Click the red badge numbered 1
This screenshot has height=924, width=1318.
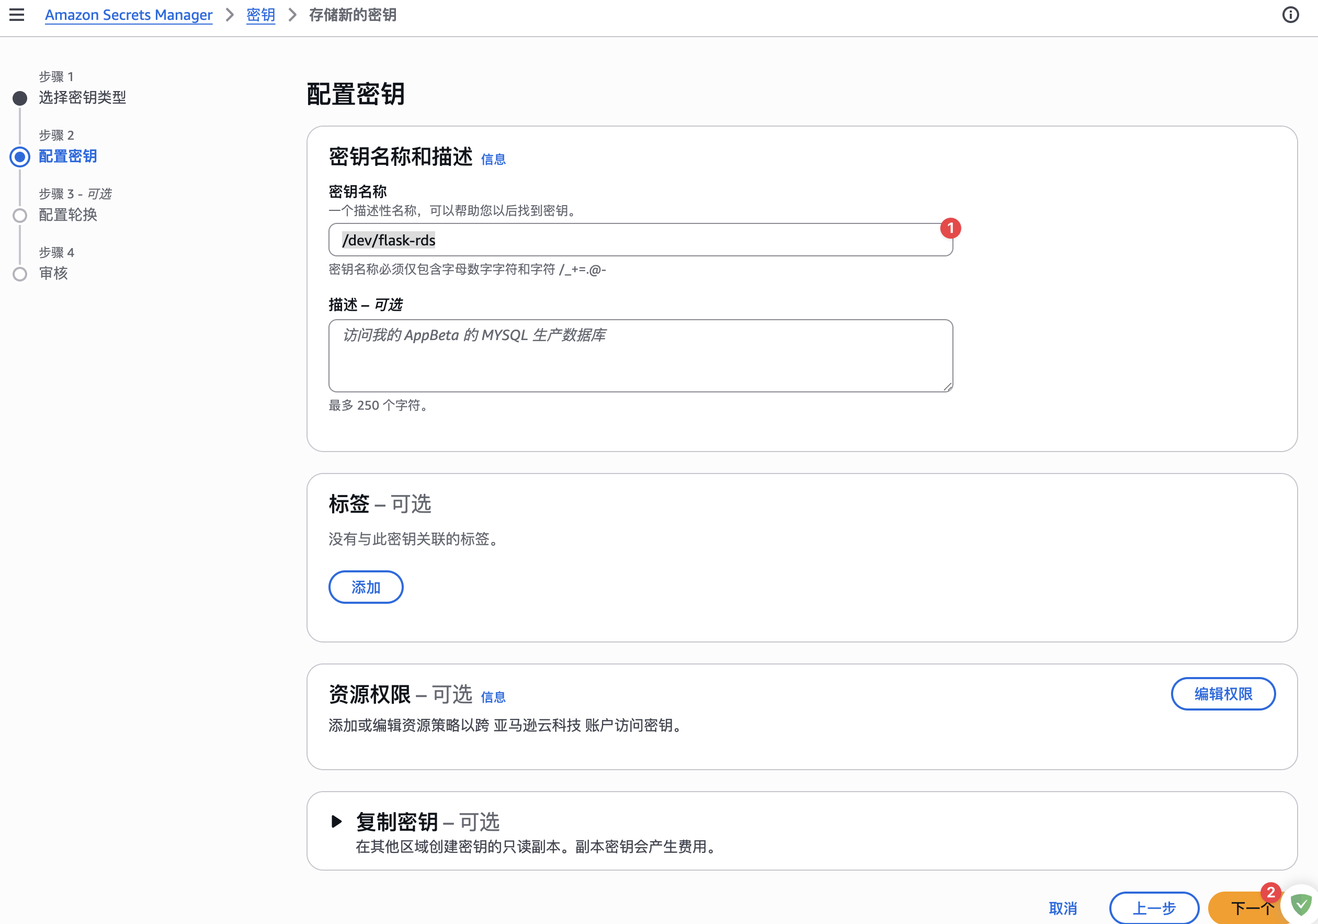[950, 228]
